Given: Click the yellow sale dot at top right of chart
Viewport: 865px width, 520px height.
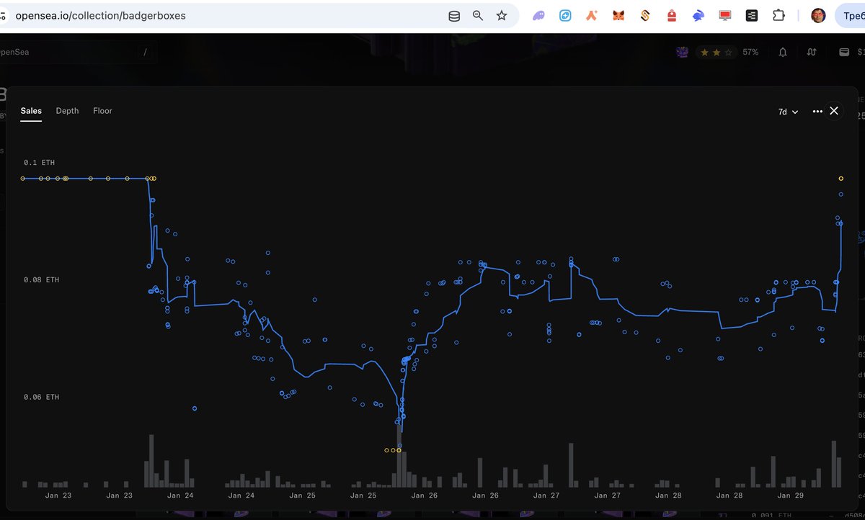Looking at the screenshot, I should (x=840, y=178).
